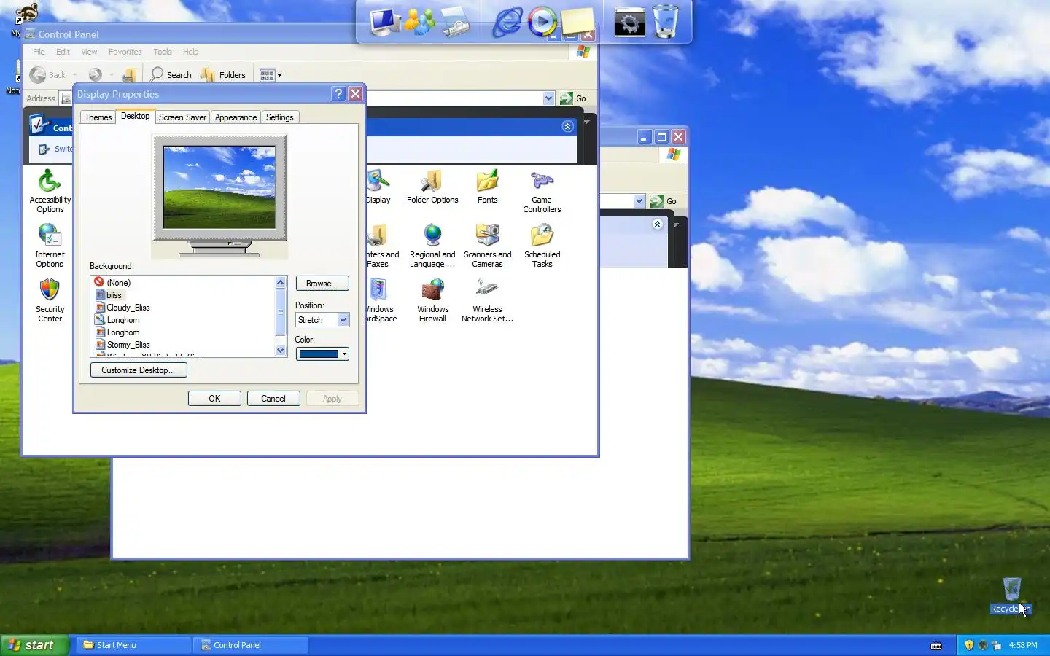Viewport: 1050px width, 656px height.
Task: Click the Back button in toolbar
Action: click(48, 74)
